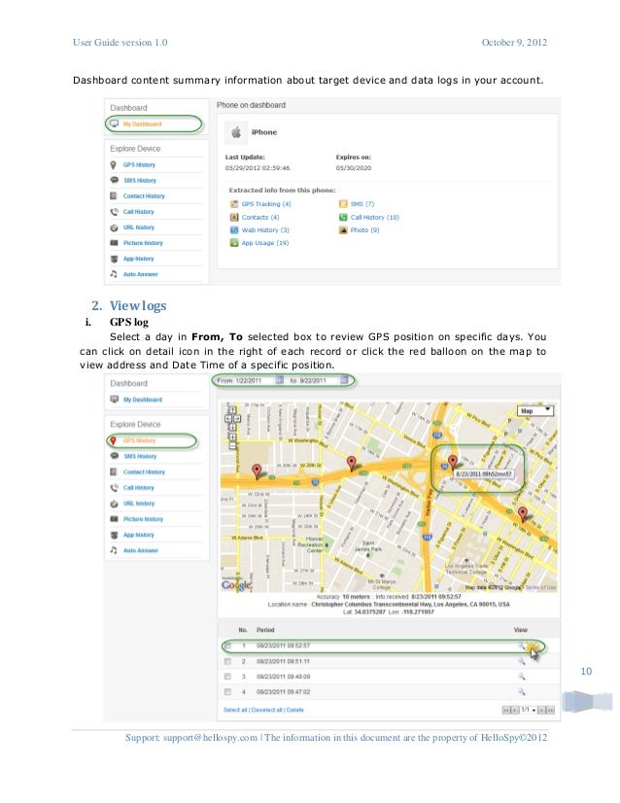Go to previous page in pager
620x803 pixels.
(x=515, y=711)
